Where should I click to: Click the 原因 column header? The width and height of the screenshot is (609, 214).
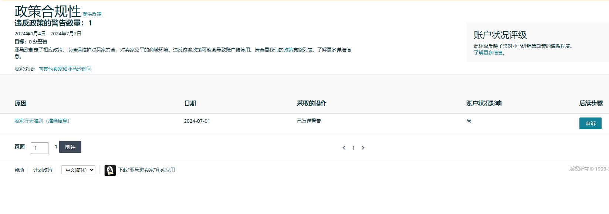[20, 104]
